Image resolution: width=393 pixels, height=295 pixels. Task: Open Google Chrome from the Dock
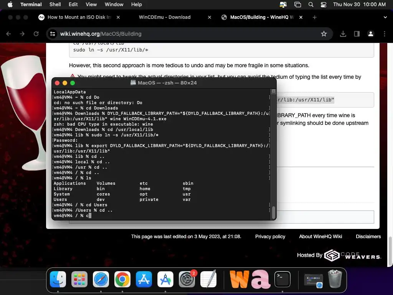[122, 279]
